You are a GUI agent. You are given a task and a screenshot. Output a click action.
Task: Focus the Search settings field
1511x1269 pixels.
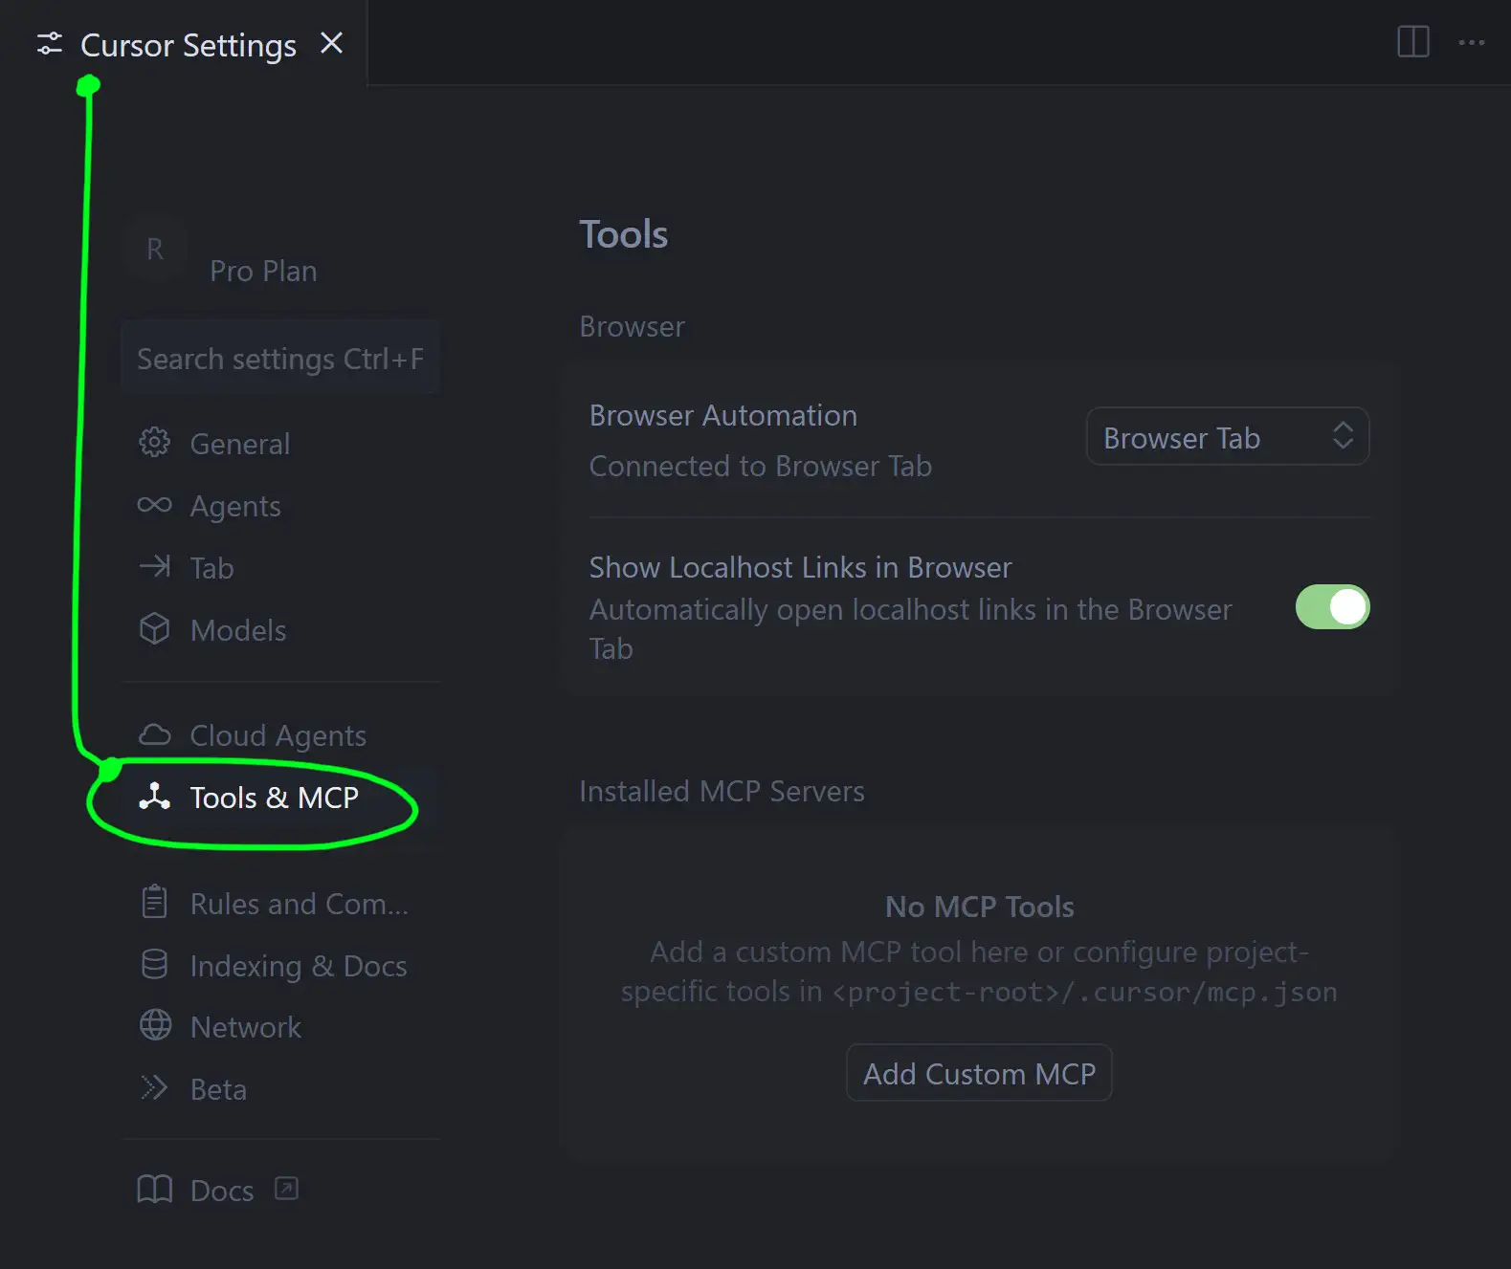click(x=280, y=359)
